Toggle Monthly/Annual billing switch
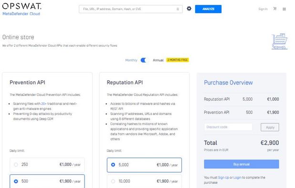 pyautogui.click(x=145, y=60)
